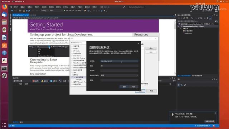Click the notification bell icon in update popup
229x129 pixels.
172,115
